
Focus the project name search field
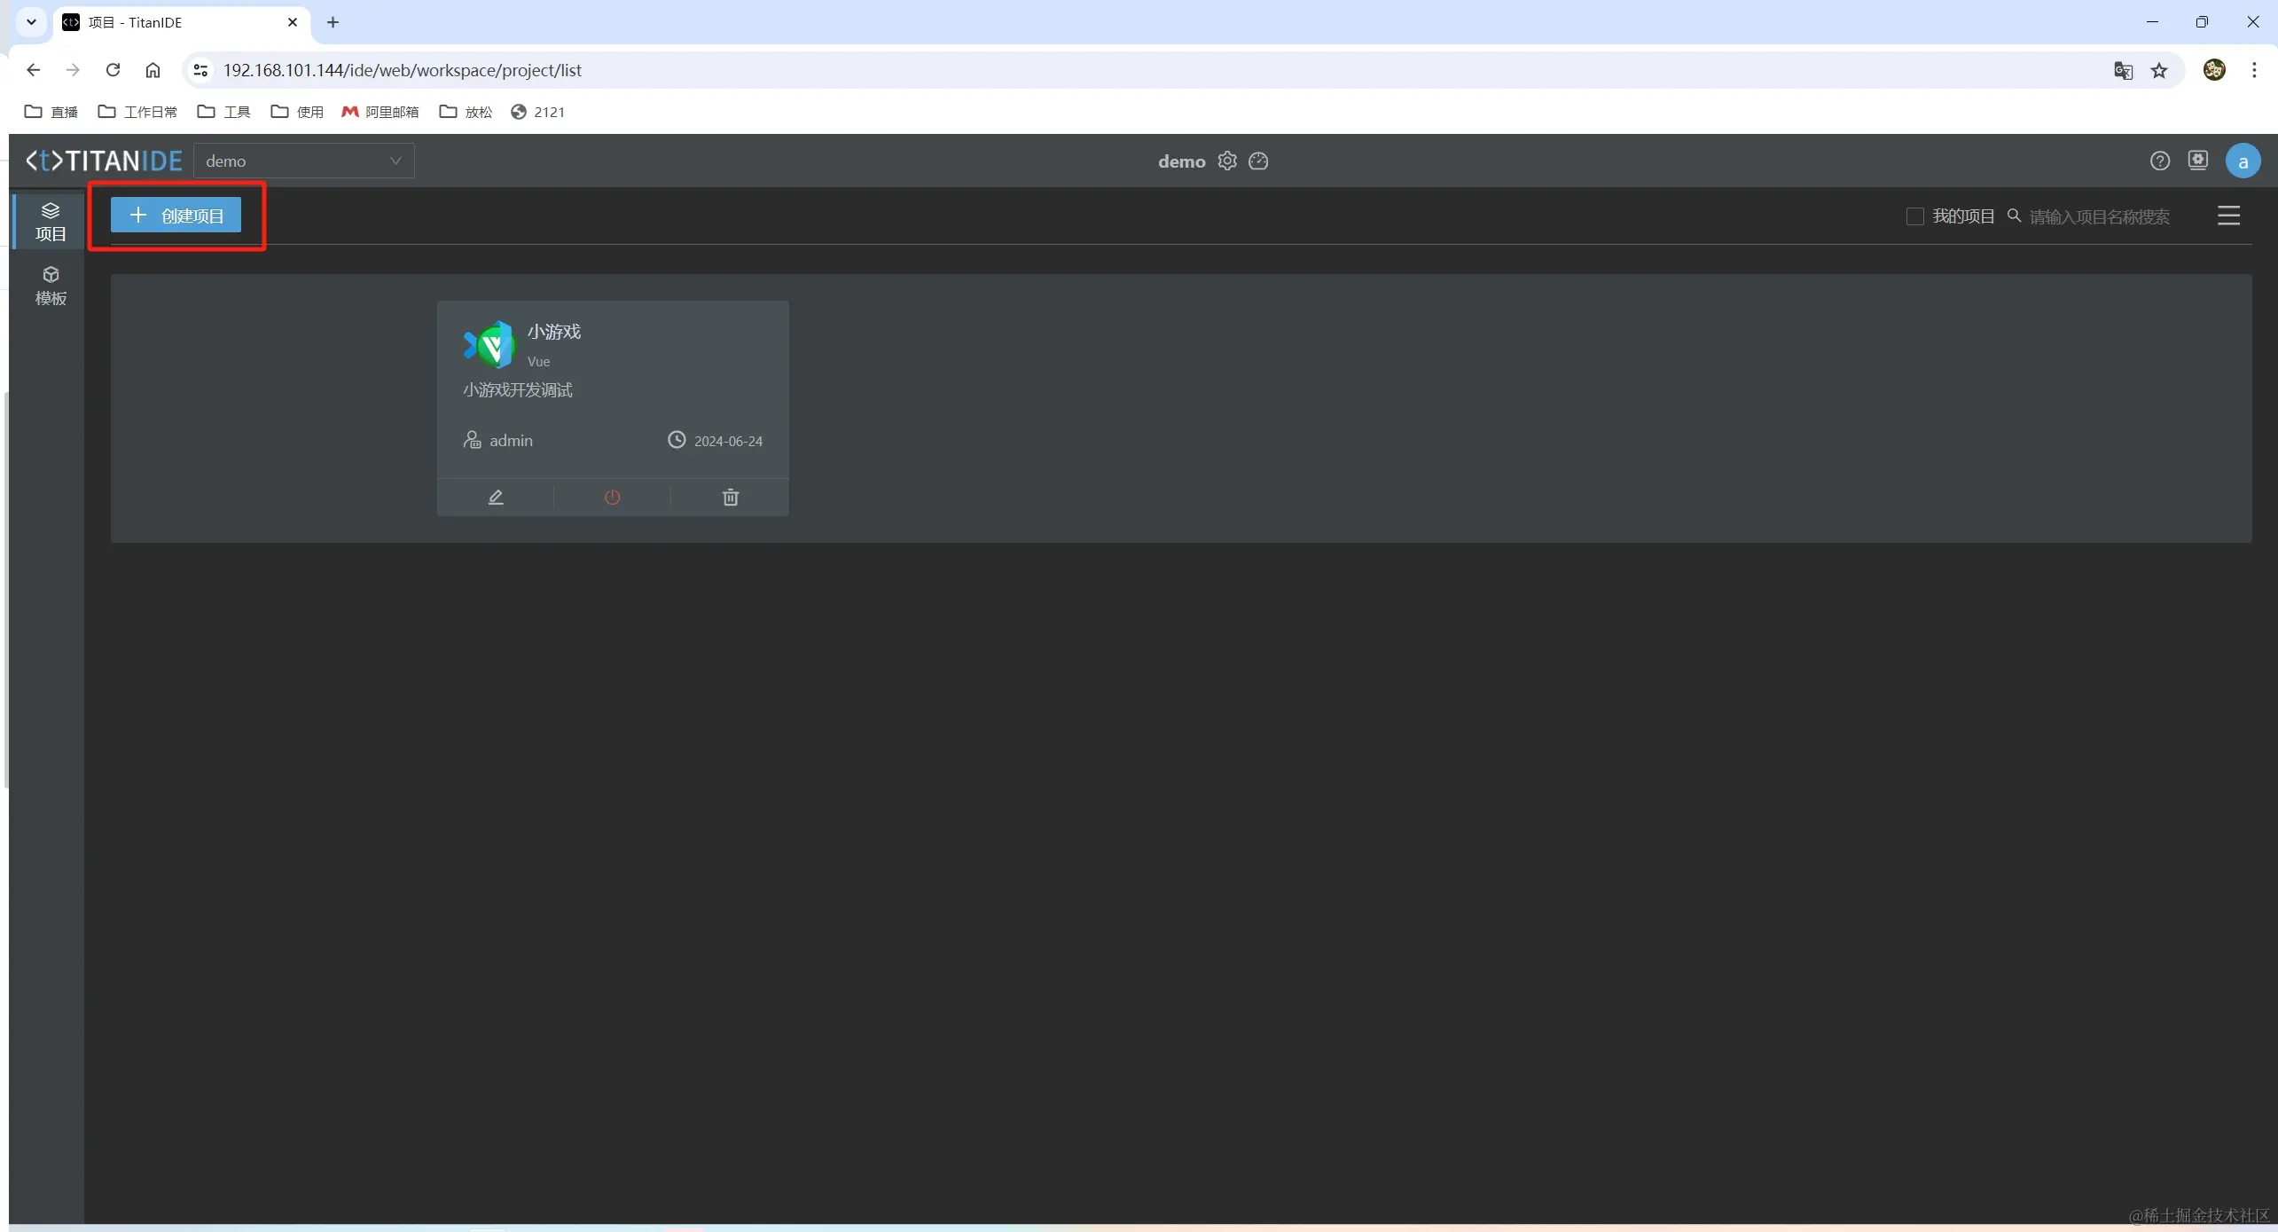click(2099, 217)
